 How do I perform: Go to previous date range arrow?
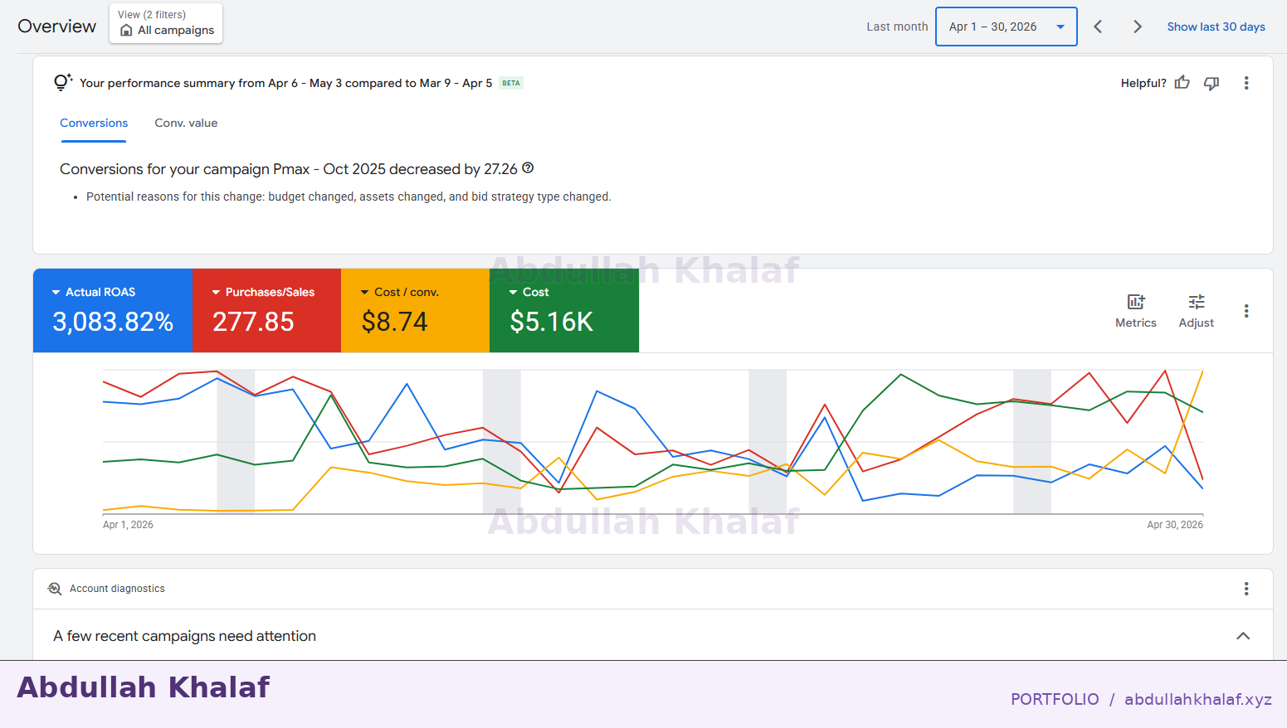click(1098, 27)
